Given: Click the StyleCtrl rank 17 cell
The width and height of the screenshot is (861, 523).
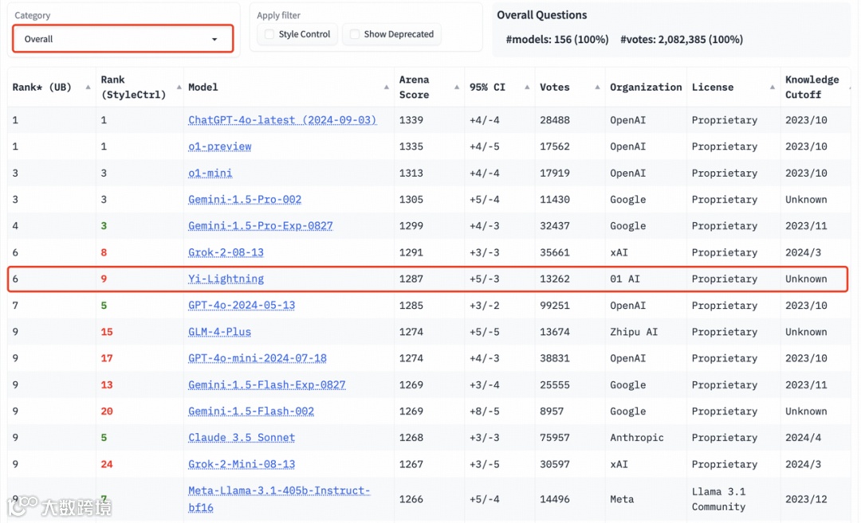Looking at the screenshot, I should click(107, 358).
